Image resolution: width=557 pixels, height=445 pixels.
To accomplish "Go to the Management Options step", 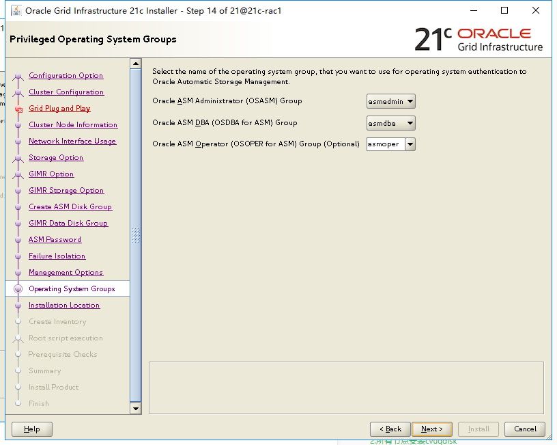I will [66, 272].
